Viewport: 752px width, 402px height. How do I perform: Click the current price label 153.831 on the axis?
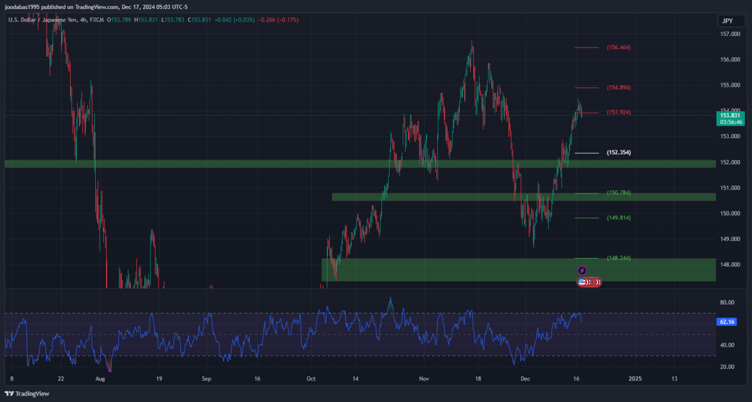click(x=730, y=115)
